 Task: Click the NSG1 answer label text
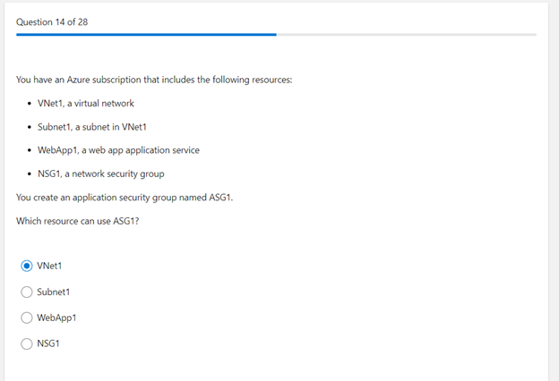[48, 343]
